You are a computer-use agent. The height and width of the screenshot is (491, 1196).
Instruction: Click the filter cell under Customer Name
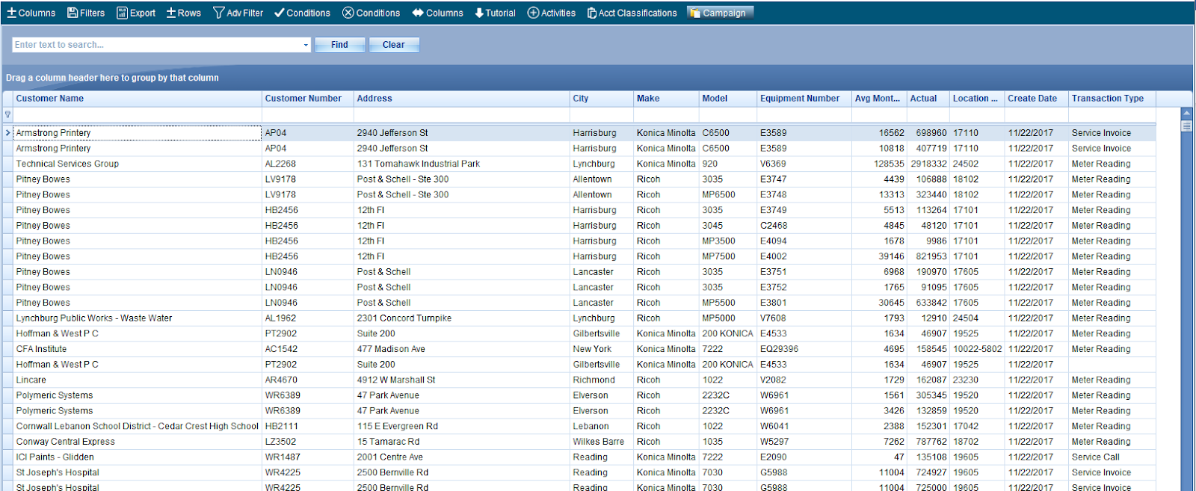[x=138, y=114]
